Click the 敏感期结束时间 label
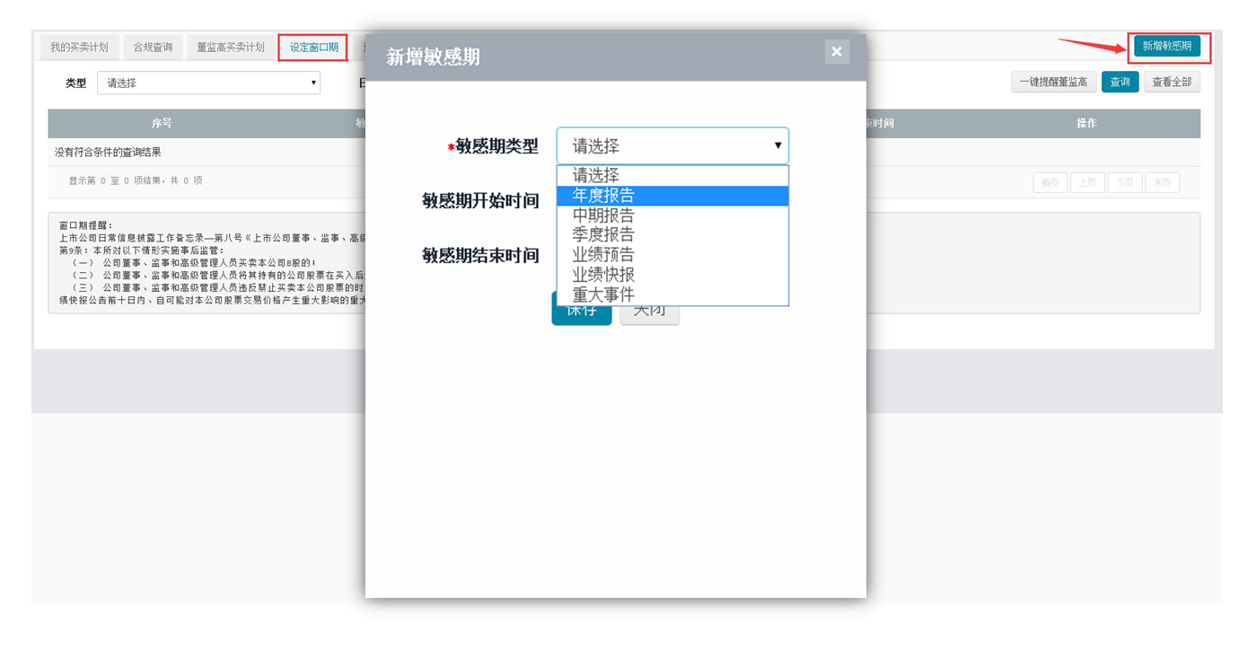1256x650 pixels. (480, 256)
